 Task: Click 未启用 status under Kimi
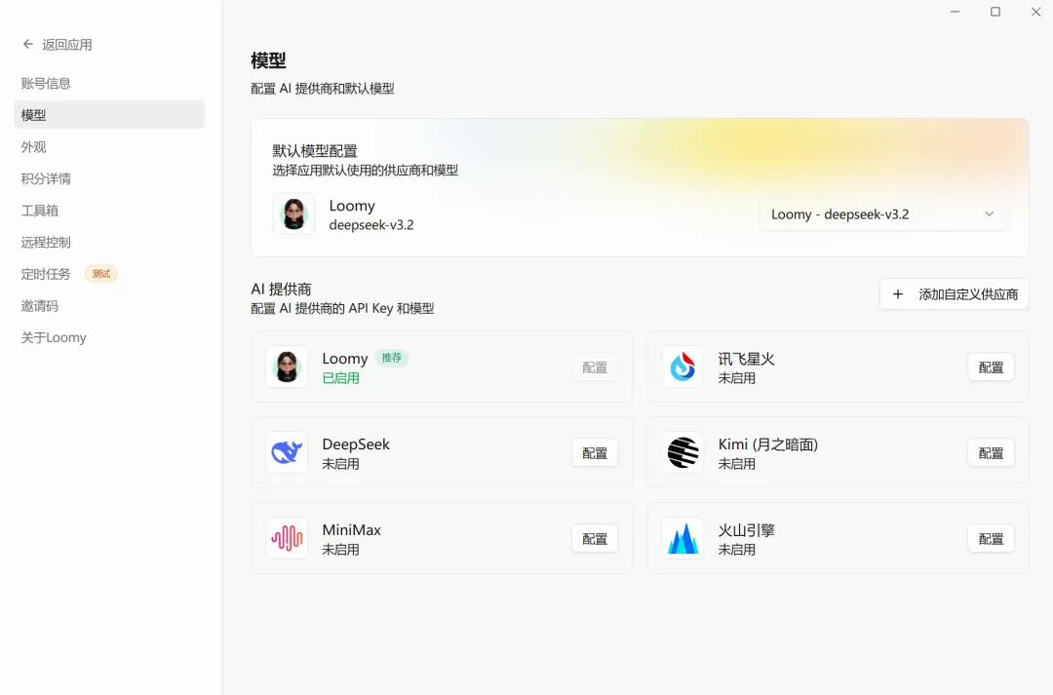[x=737, y=464]
